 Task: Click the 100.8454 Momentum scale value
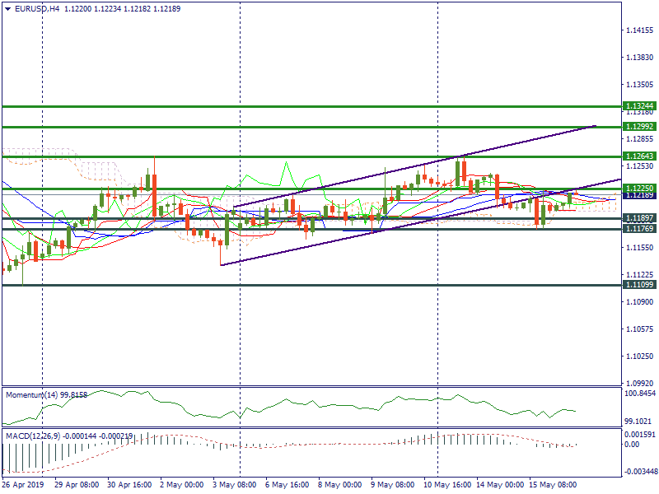(639, 394)
